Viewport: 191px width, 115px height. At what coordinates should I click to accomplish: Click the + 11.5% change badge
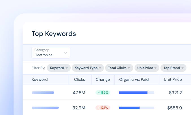pos(103,93)
